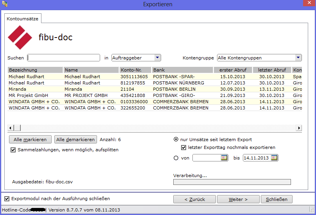Close the Exportieren window
The image size is (316, 215).
pyautogui.click(x=309, y=3)
